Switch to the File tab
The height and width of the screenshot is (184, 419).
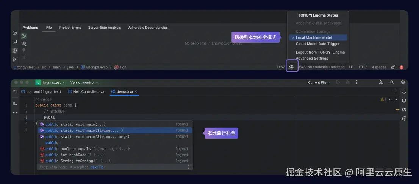(49, 28)
